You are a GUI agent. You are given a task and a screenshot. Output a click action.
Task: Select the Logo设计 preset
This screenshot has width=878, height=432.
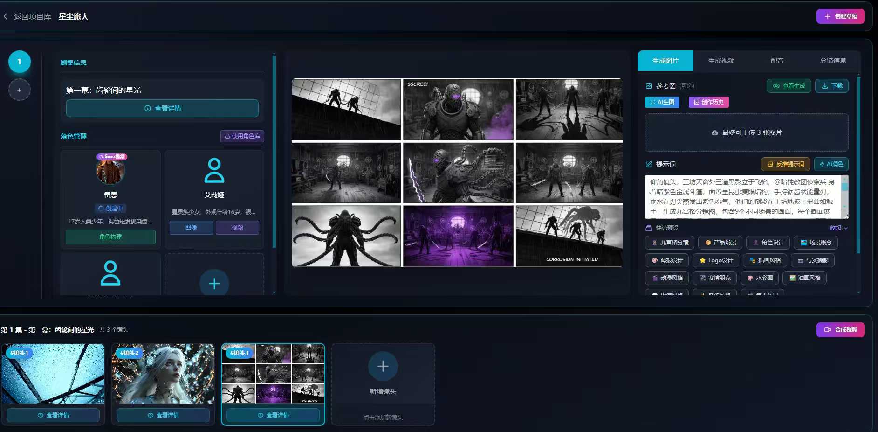pos(716,260)
